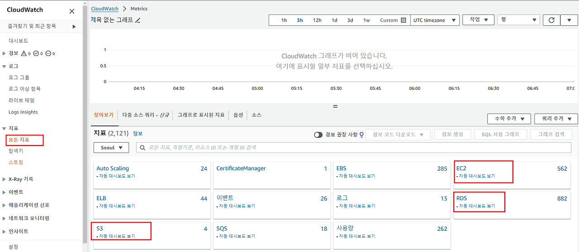
Task: Open 설정 in the sidebar
Action: [x=14, y=247]
